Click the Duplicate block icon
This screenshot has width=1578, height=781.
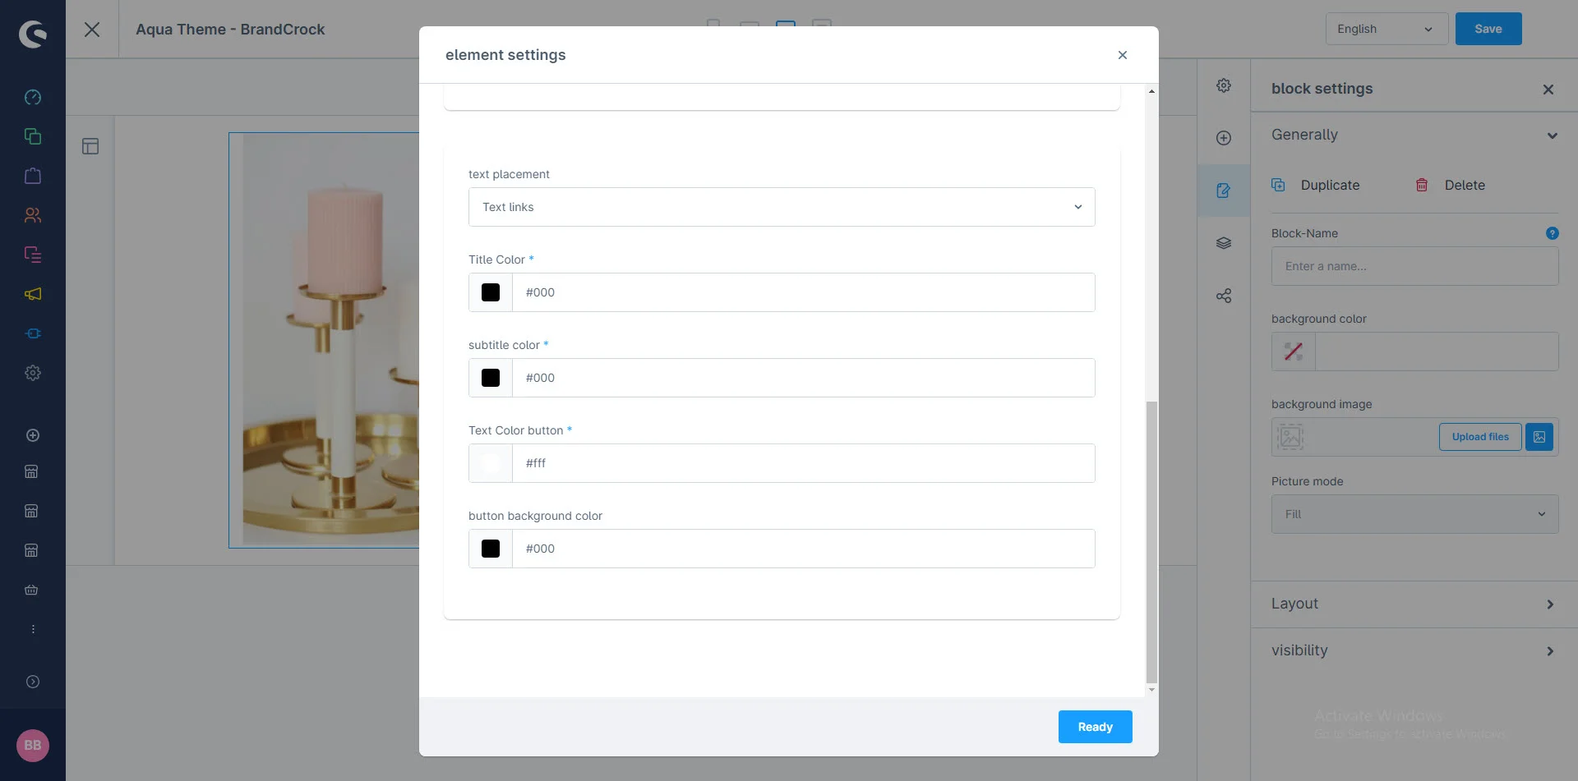(x=1278, y=185)
